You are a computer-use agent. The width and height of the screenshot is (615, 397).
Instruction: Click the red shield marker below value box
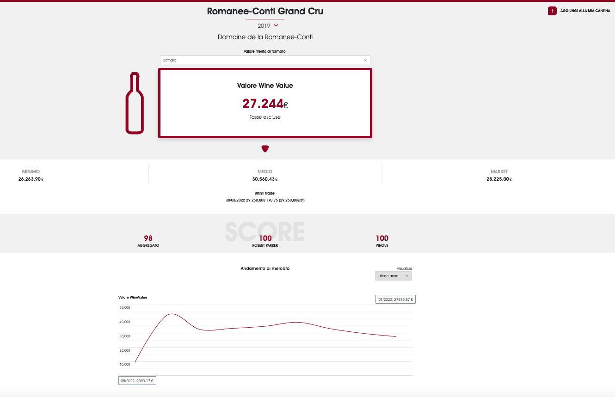click(x=265, y=148)
